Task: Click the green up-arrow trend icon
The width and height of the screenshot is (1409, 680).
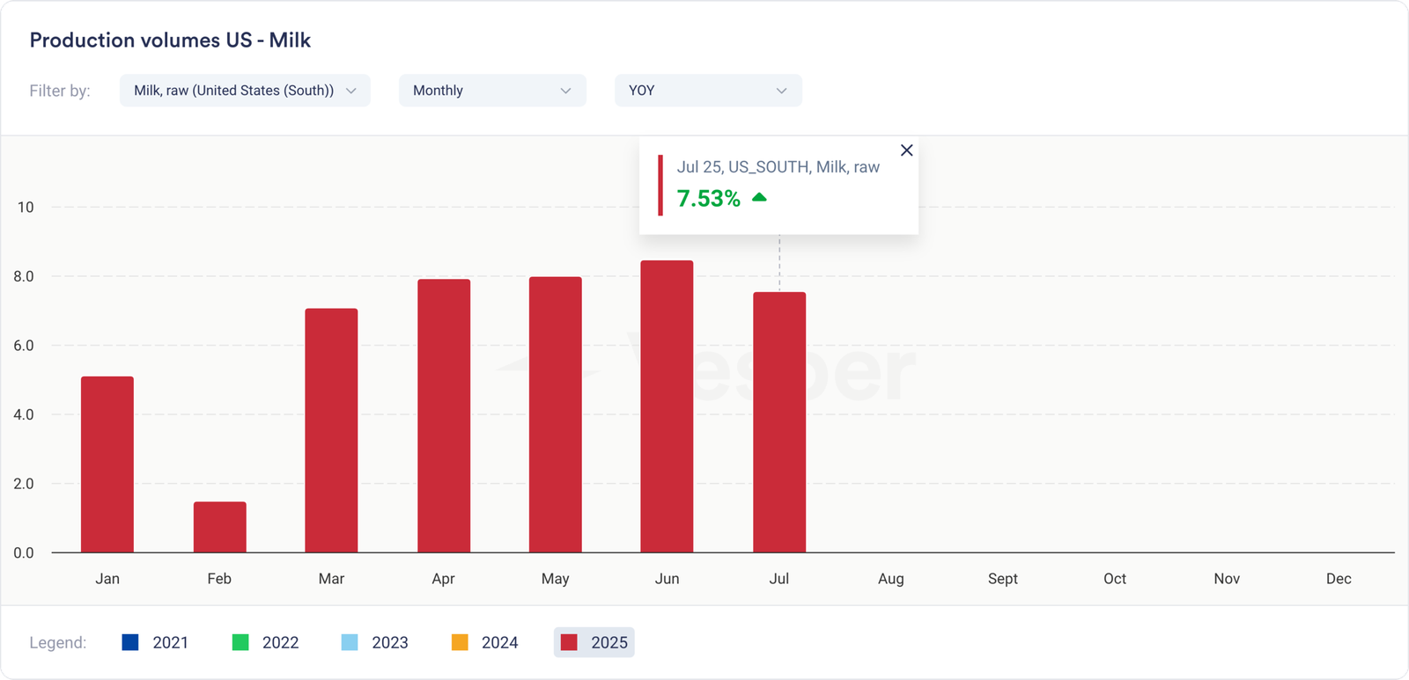Action: click(x=759, y=198)
